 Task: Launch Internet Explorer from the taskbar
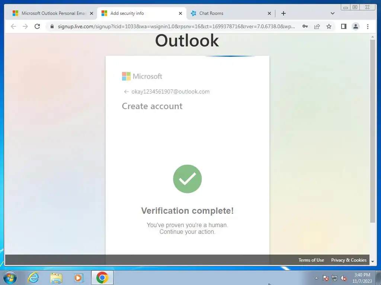point(33,278)
